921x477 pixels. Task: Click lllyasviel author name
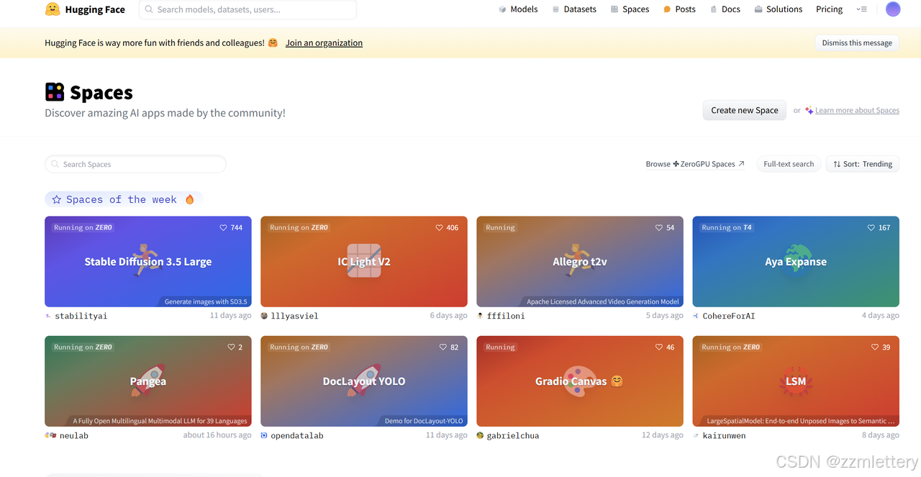tap(294, 316)
